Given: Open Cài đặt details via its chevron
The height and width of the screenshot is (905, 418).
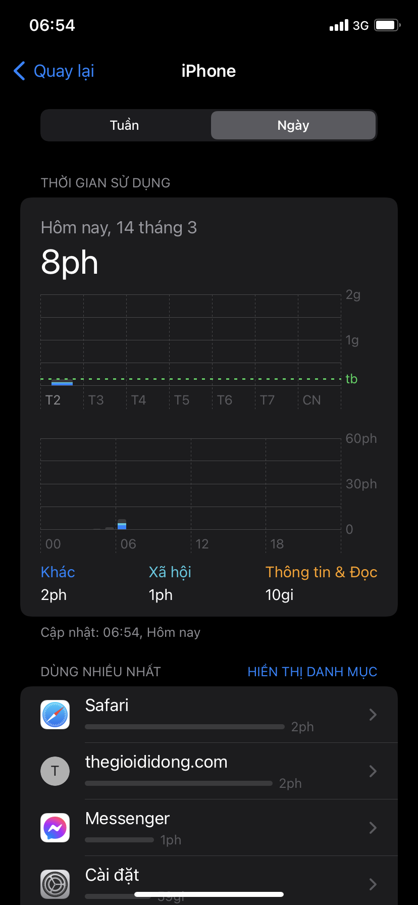Looking at the screenshot, I should click(x=373, y=884).
